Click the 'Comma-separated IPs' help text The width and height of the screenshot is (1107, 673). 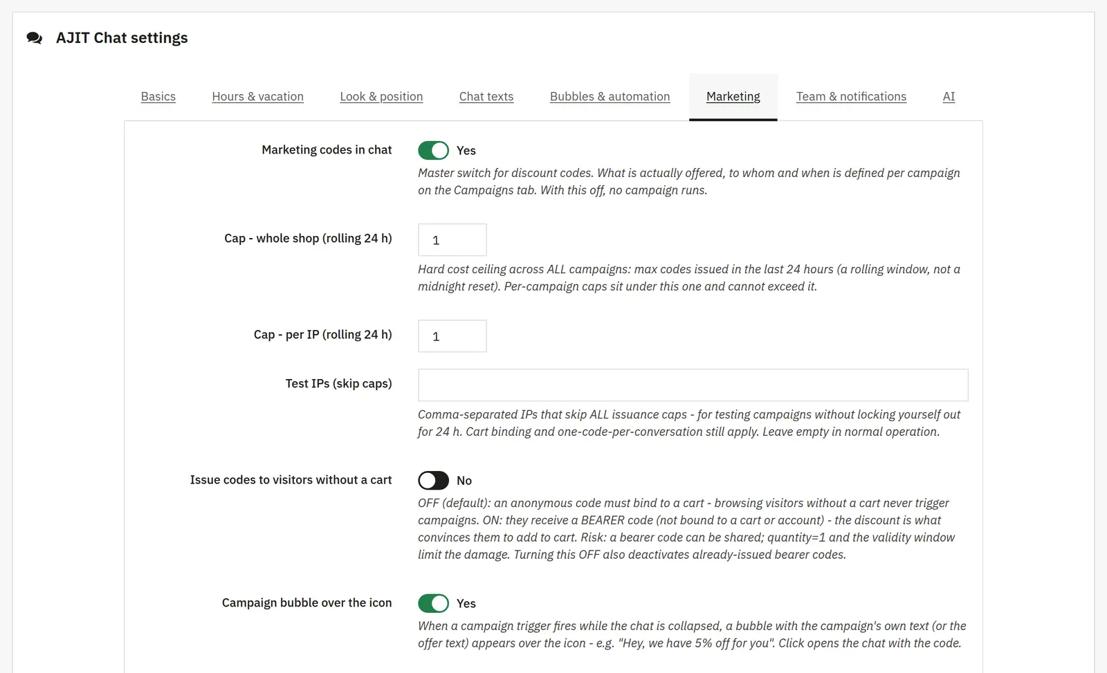click(x=689, y=423)
